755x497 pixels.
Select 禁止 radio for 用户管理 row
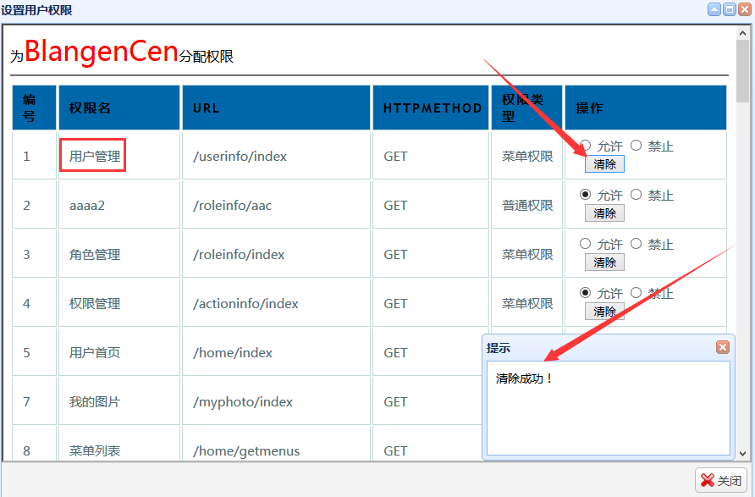[x=636, y=146]
